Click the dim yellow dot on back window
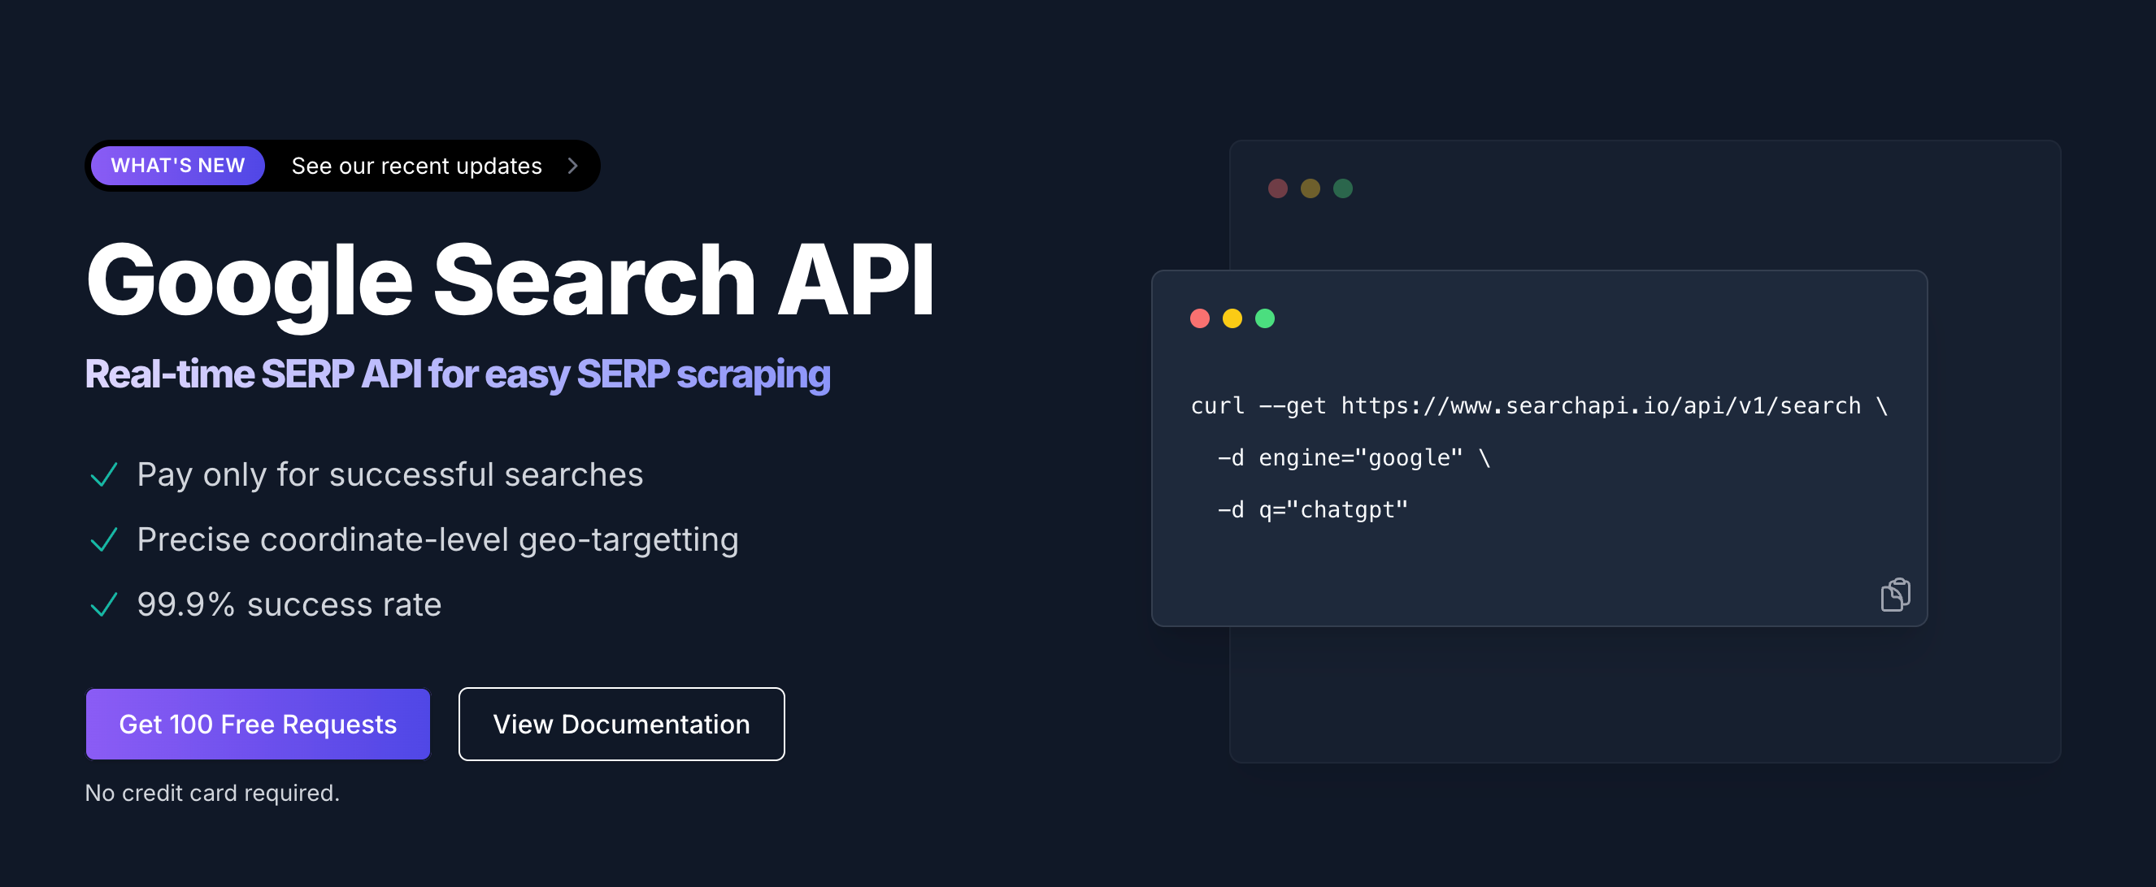Image resolution: width=2156 pixels, height=887 pixels. (1310, 189)
